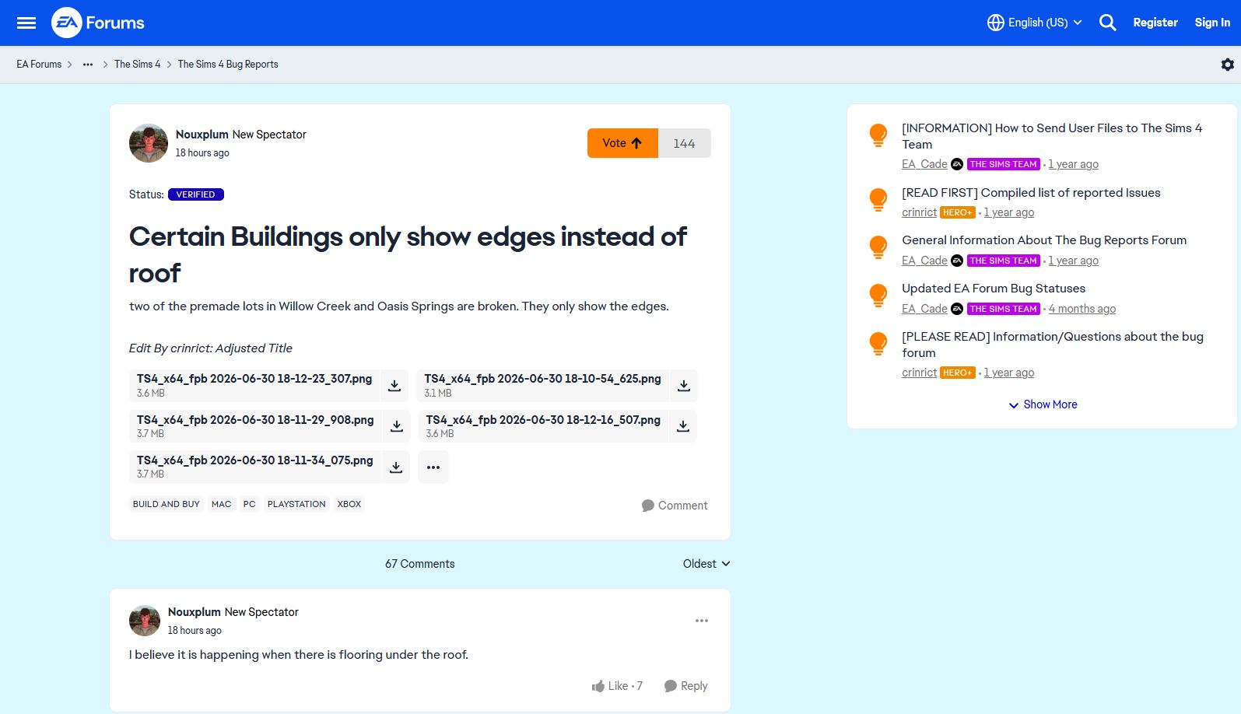Open General Information About The Bug Reports Forum

point(1044,240)
